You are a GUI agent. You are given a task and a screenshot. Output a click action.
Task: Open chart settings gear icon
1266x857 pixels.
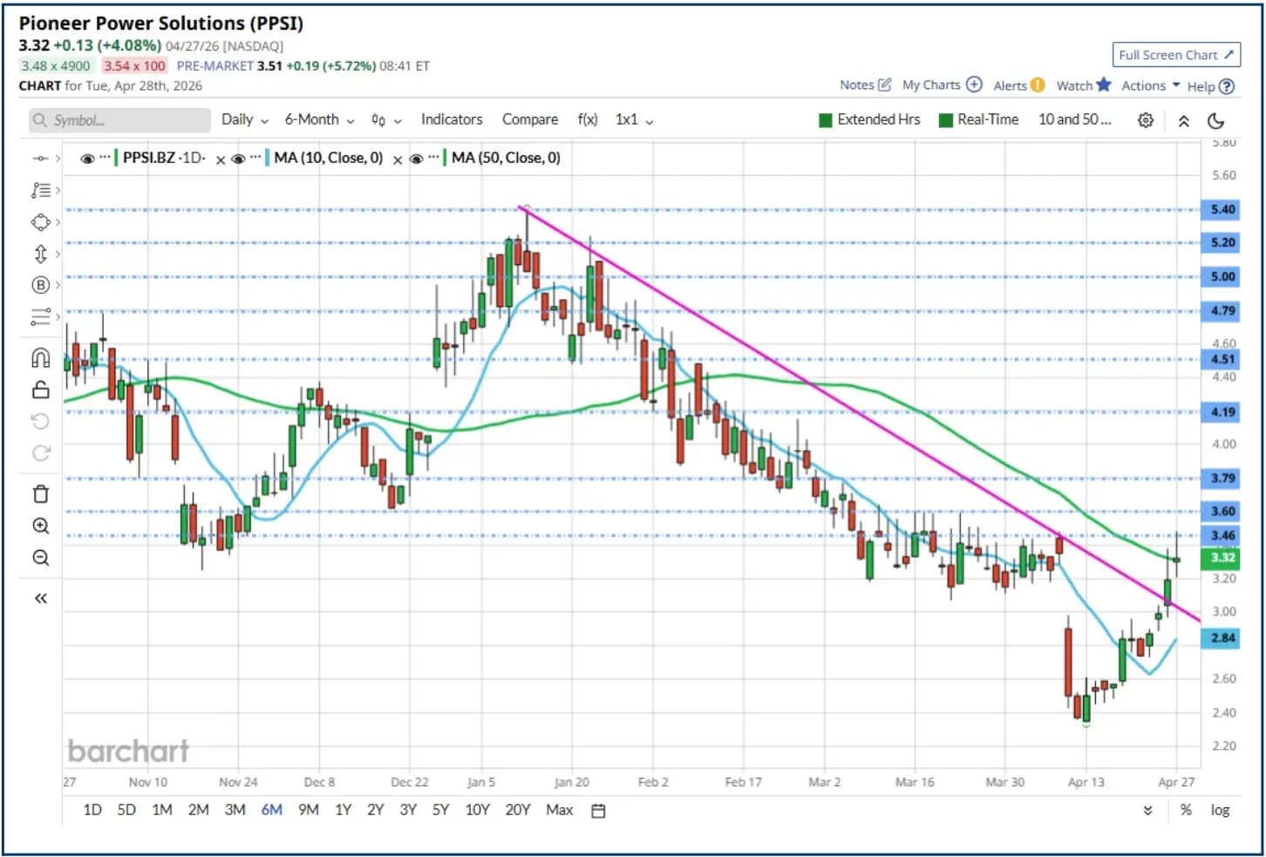click(1146, 120)
